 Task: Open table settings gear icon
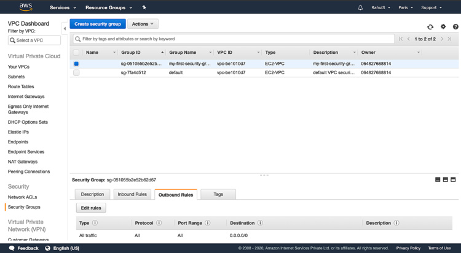click(x=443, y=27)
